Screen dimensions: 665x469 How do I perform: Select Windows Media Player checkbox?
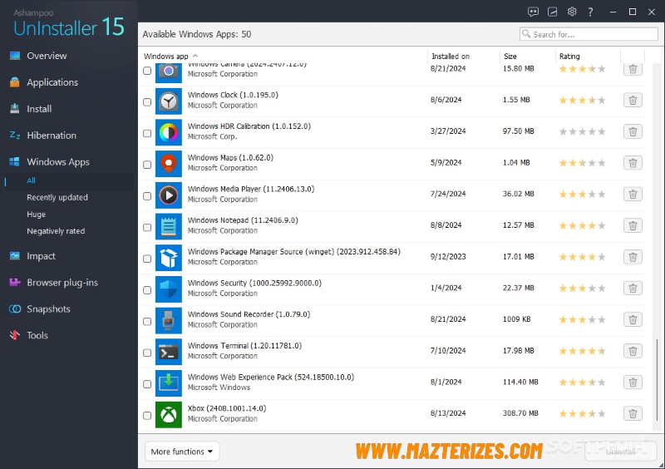(147, 196)
